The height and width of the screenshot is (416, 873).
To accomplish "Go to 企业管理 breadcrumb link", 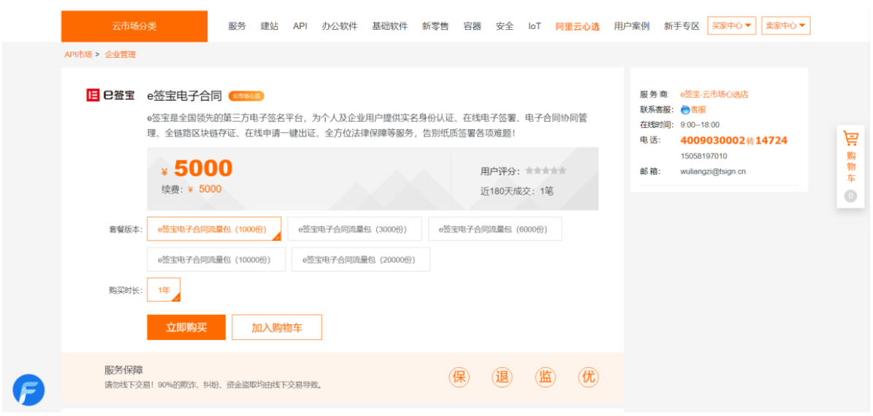I will point(121,55).
